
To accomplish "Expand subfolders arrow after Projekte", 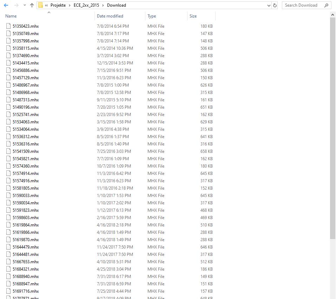I will [x=70, y=5].
